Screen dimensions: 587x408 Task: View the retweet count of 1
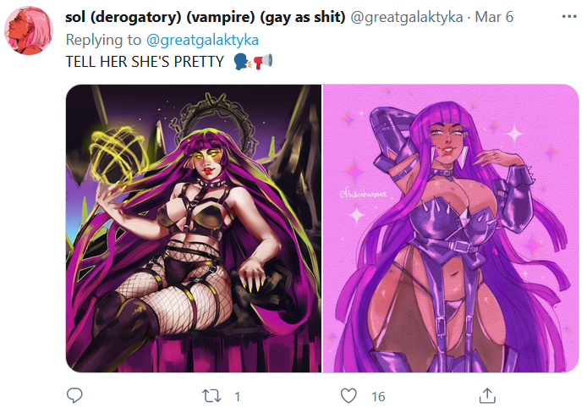237,396
